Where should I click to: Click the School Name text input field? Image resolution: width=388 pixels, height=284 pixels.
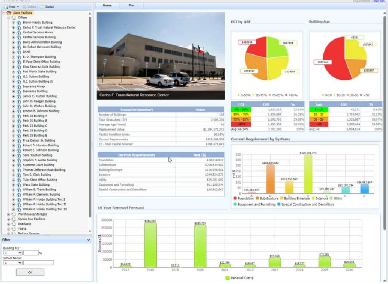[38, 263]
